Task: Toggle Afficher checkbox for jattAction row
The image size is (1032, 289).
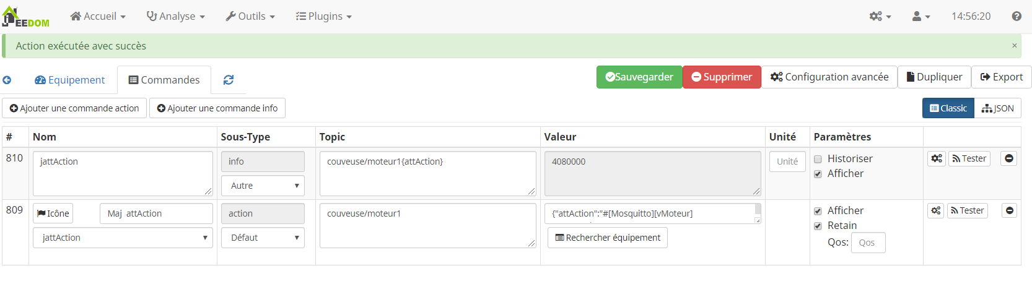Action: tap(818, 174)
